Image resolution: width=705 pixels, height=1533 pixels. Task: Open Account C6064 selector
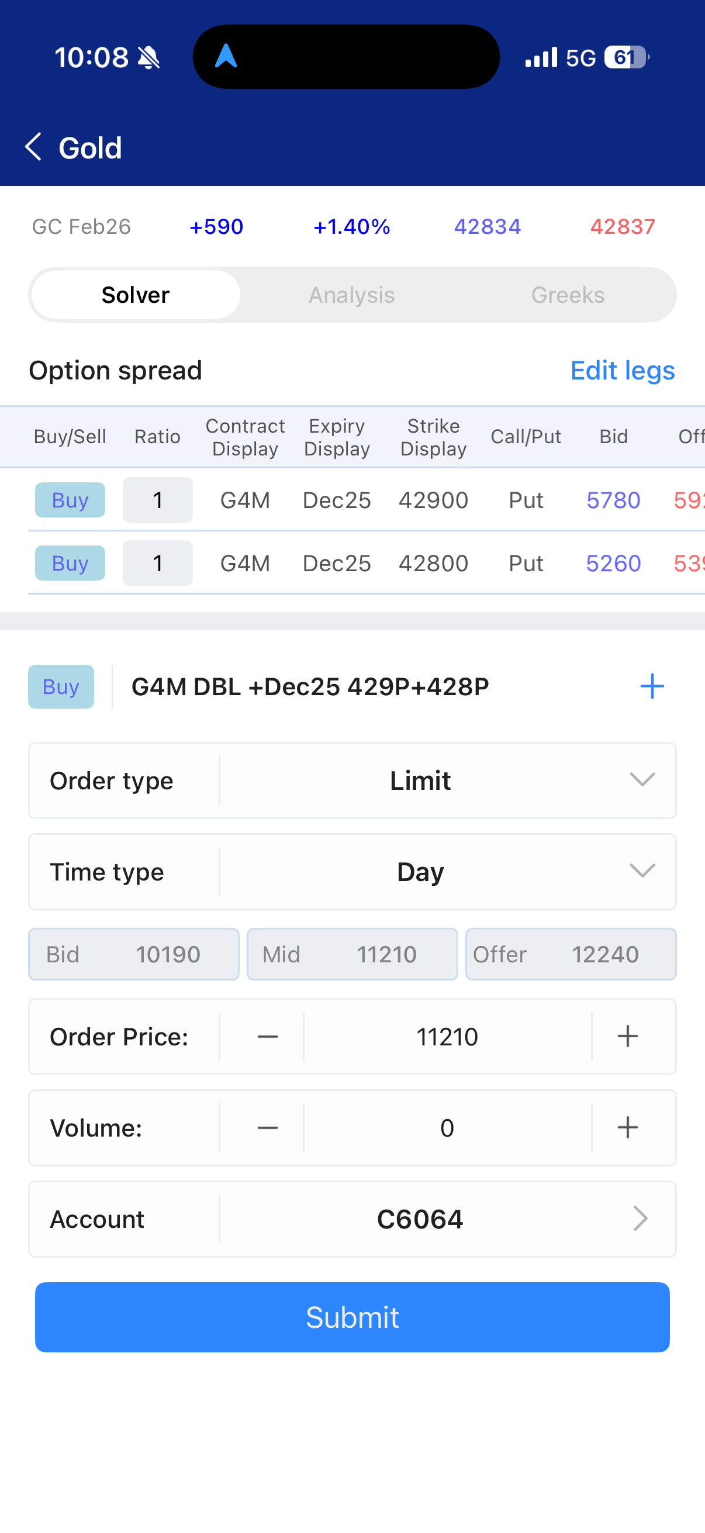coord(446,1219)
